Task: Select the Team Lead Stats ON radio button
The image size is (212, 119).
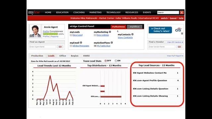Action: click(x=116, y=61)
